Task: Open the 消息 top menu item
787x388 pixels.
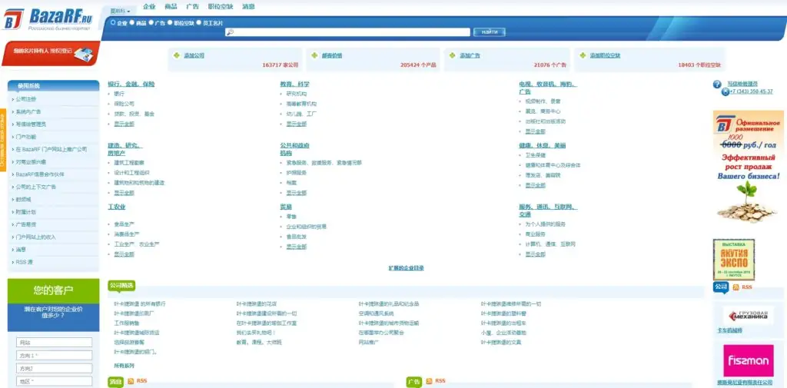Action: (248, 7)
